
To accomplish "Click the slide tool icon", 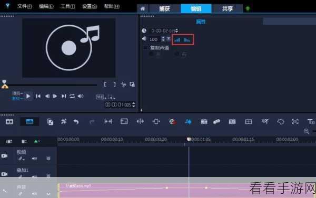I will pos(156,121).
